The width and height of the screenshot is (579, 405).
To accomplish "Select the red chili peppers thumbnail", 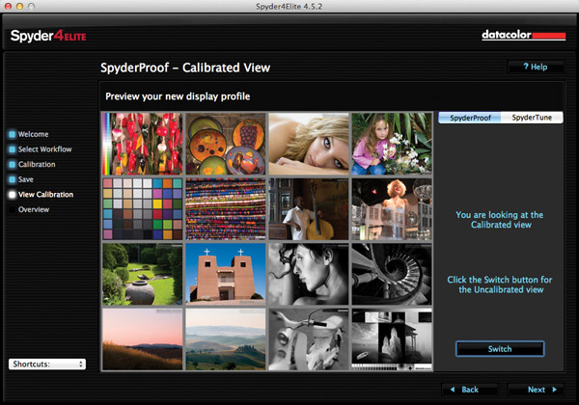I will pos(143,144).
